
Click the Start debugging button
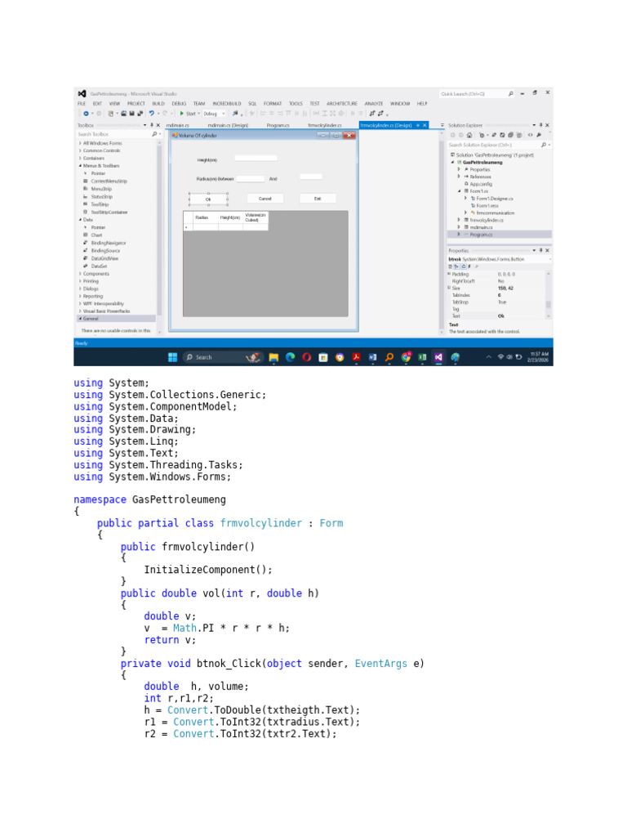pos(189,114)
